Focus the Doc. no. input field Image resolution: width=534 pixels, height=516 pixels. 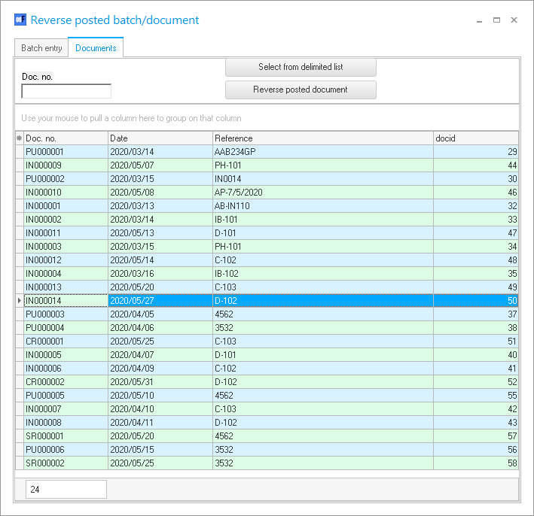point(66,91)
